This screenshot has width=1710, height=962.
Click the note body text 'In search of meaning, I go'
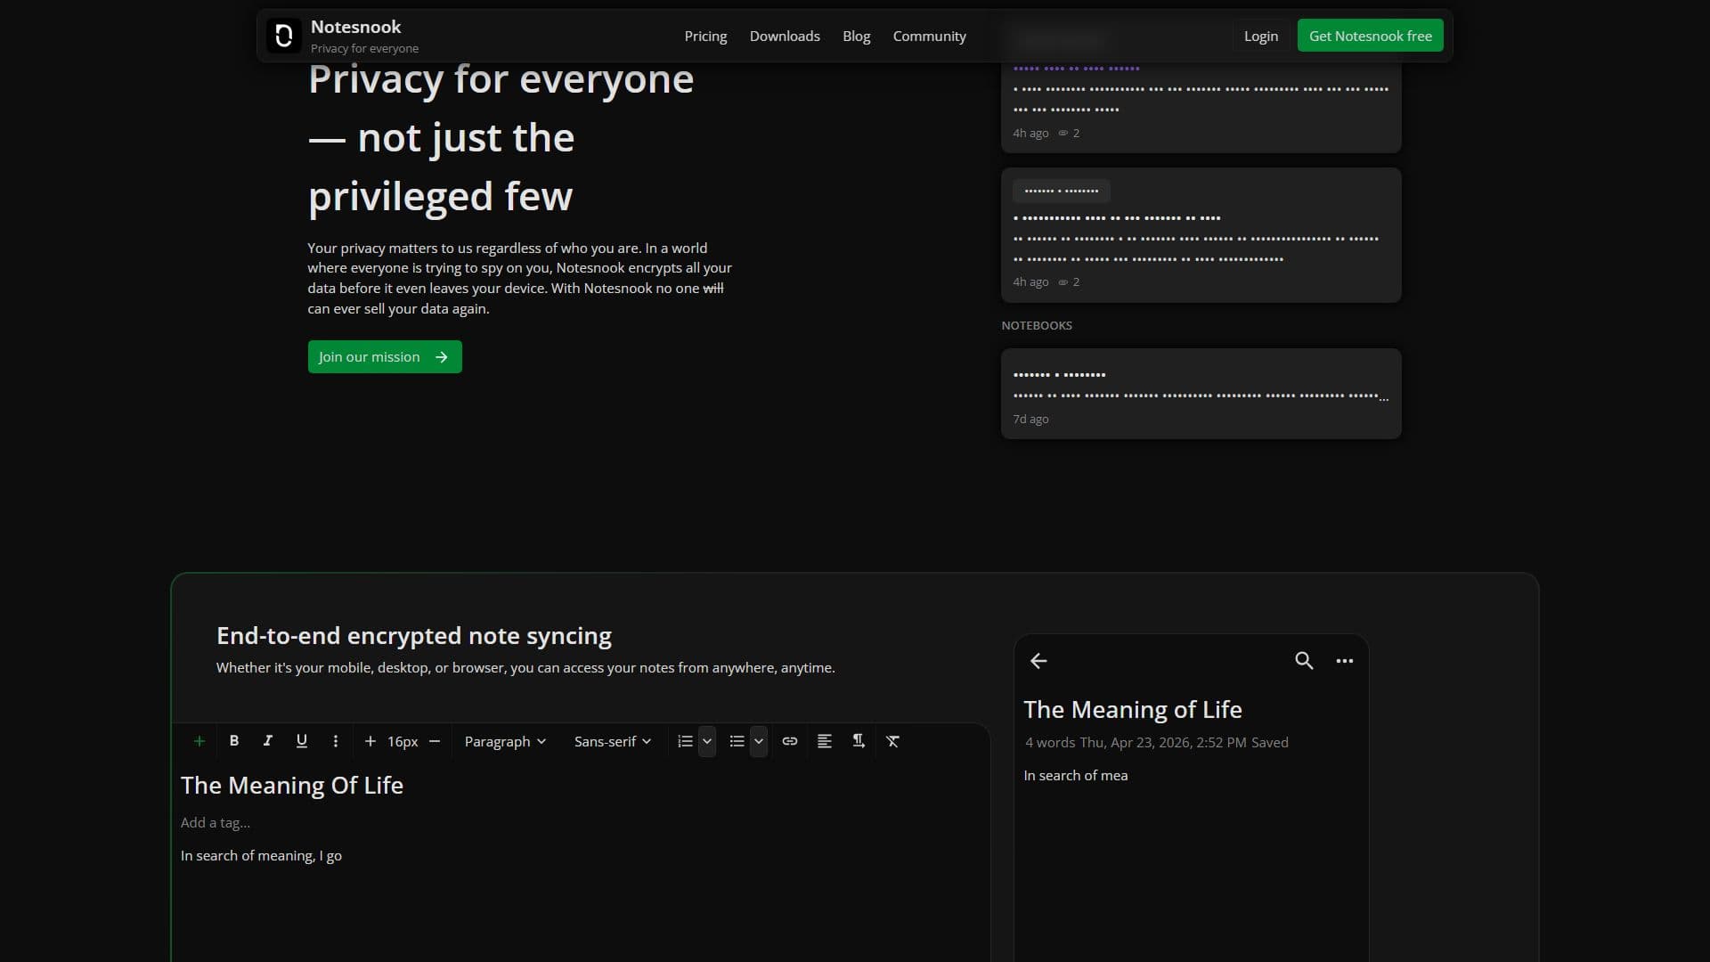click(261, 855)
